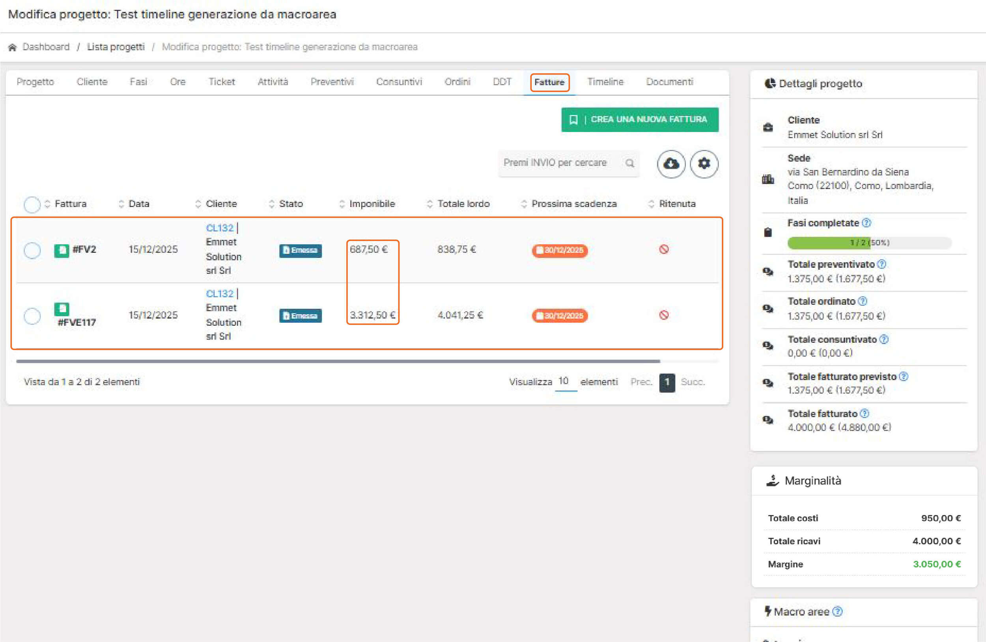Viewport: 986px width, 642px height.
Task: Click the horizontal scrollbar below the invoice table
Action: point(338,361)
